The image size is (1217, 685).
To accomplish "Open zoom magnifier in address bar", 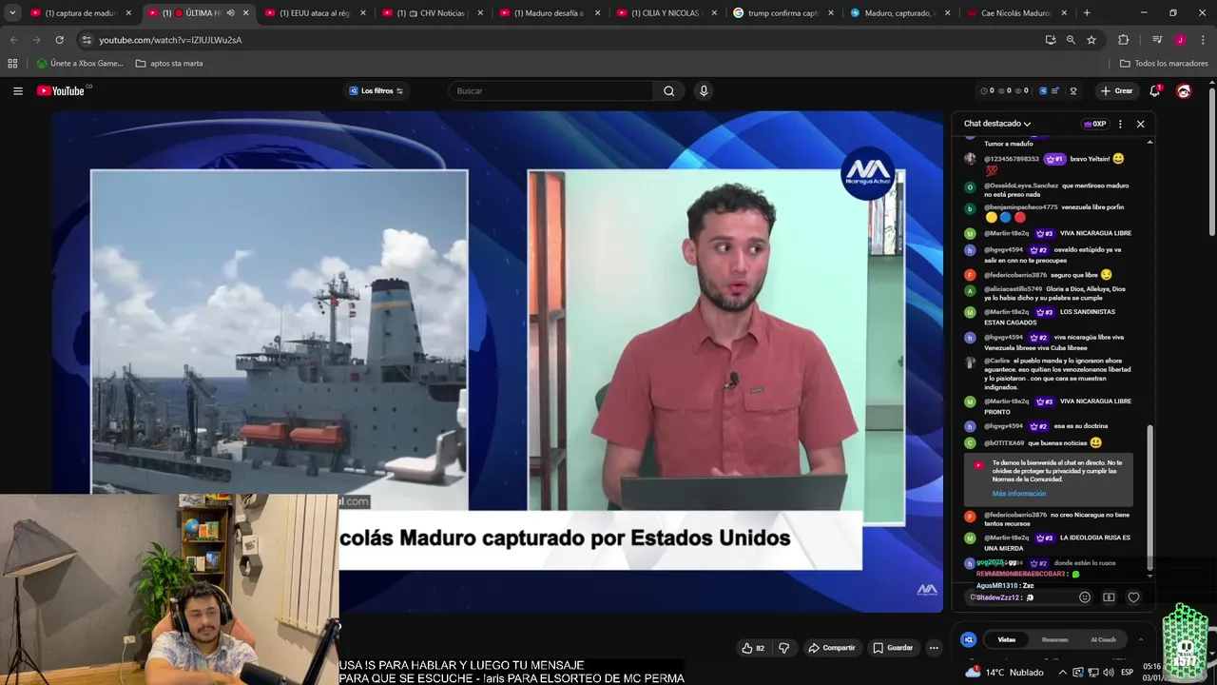I will pyautogui.click(x=1071, y=40).
